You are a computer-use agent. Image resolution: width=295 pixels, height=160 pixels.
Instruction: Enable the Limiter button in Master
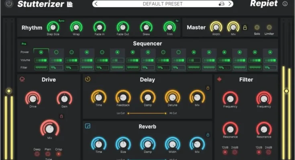[269, 27]
